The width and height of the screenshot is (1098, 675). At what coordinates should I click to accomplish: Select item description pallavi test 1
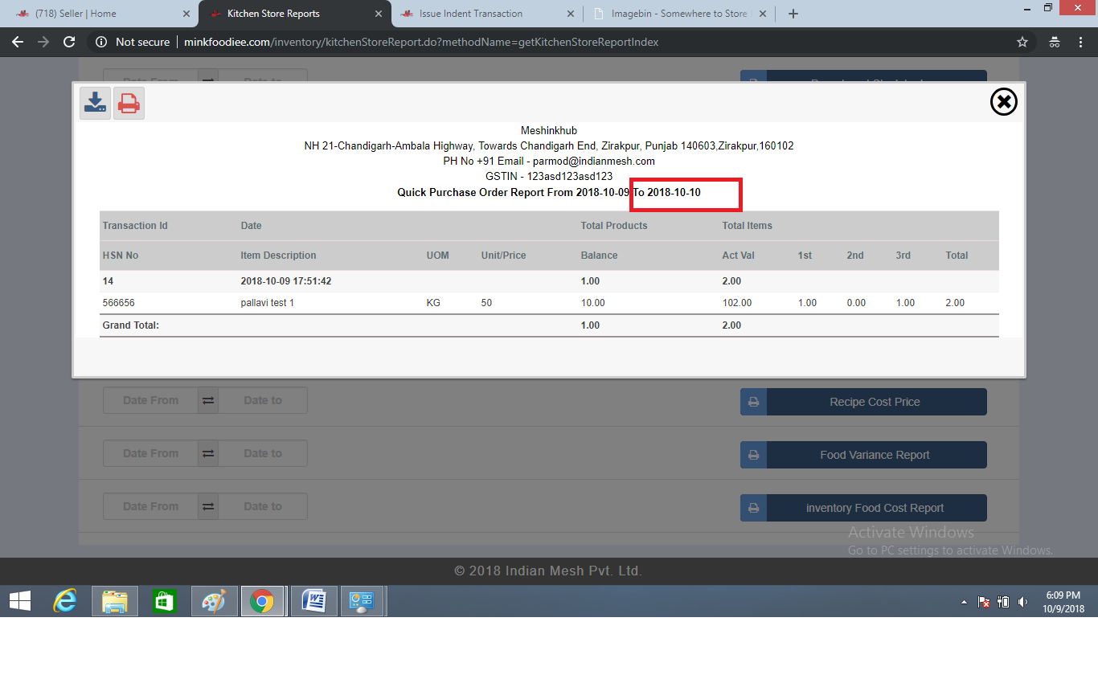coord(268,303)
